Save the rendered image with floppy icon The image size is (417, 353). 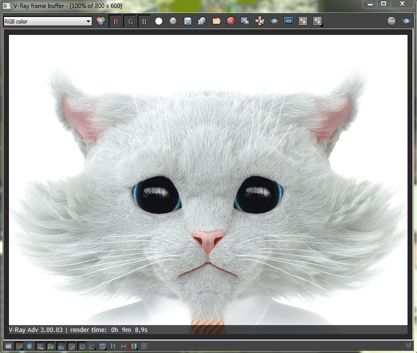pos(188,21)
